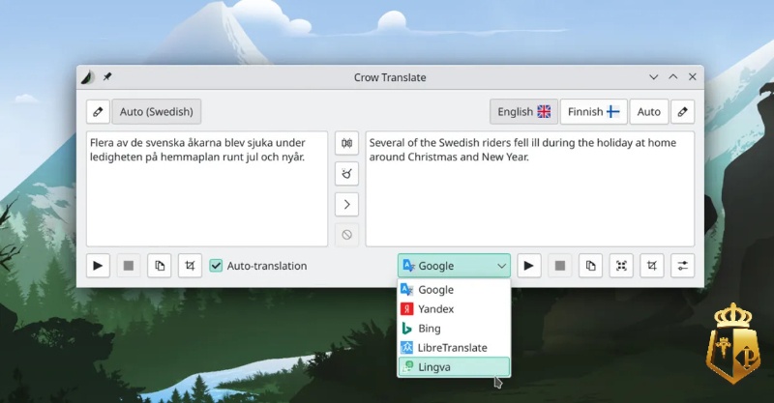Swap source and target languages

point(346,143)
